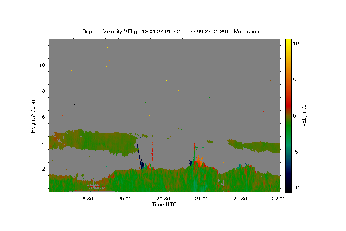Click the 20:30 time tick label

pos(163,199)
